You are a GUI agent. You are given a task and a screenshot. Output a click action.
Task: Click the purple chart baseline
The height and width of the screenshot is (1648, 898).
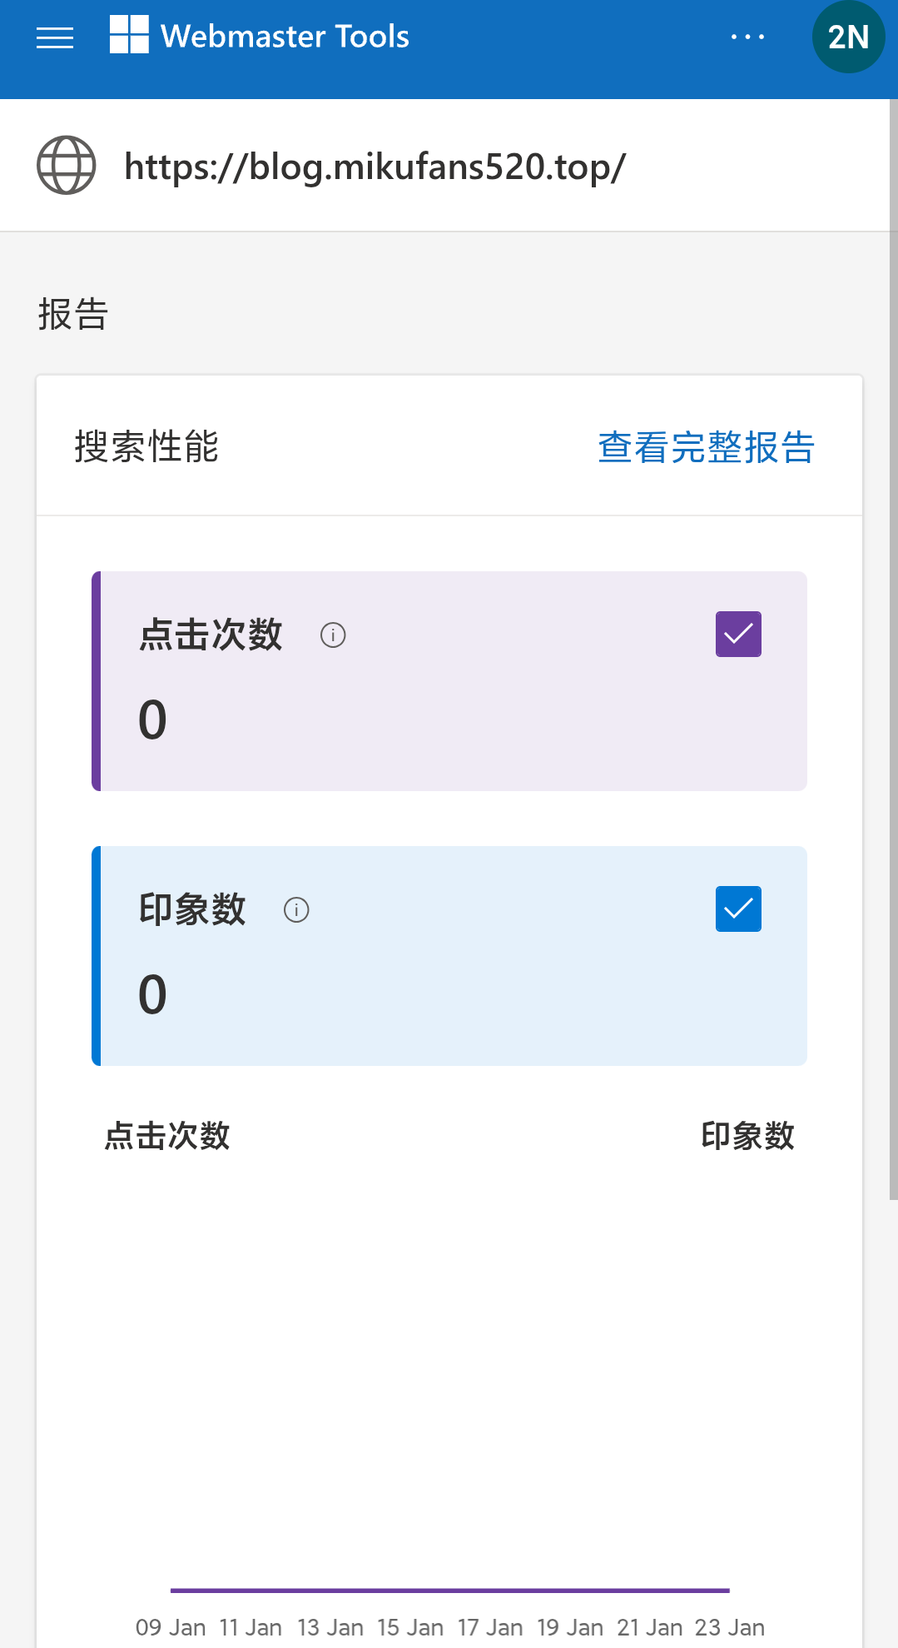tap(449, 1587)
